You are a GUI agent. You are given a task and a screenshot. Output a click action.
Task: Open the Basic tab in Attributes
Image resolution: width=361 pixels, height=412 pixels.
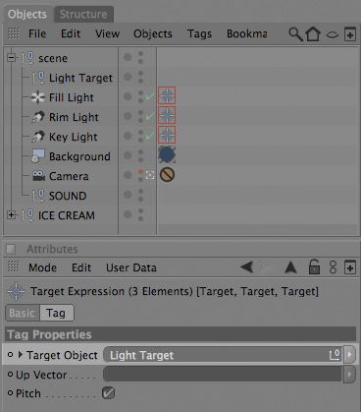coord(23,313)
